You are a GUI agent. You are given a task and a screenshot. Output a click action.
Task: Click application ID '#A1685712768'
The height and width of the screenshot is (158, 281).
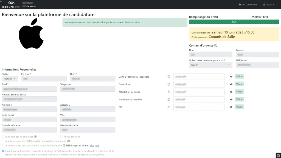[x=260, y=17]
